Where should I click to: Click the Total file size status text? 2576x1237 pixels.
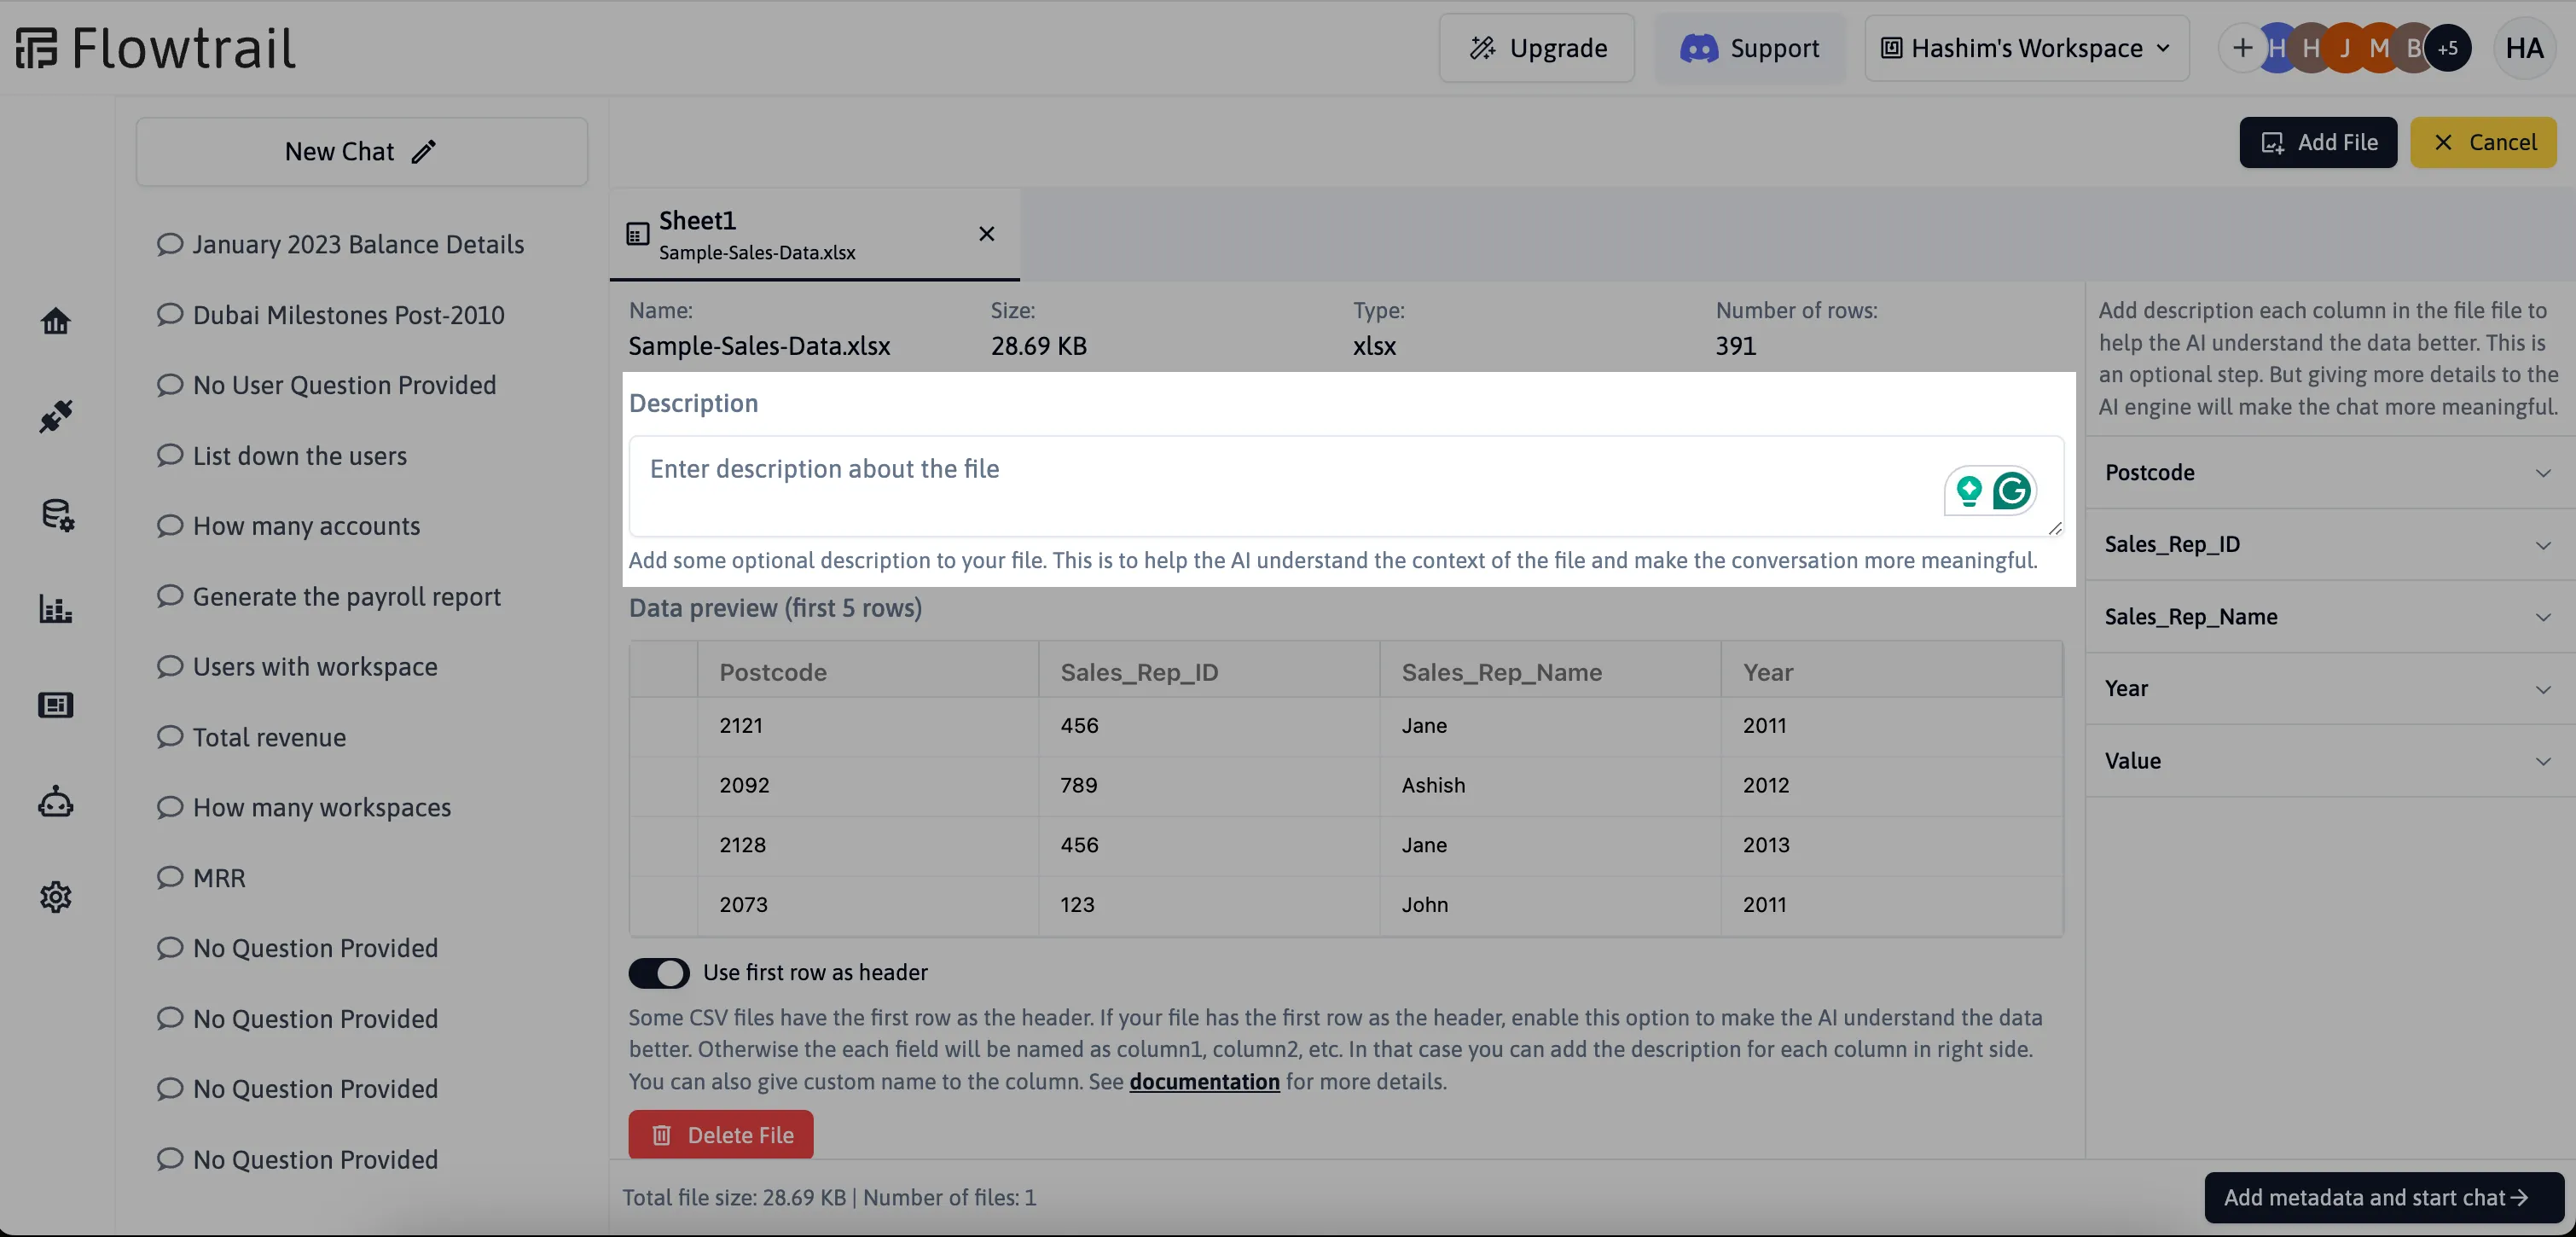[829, 1197]
